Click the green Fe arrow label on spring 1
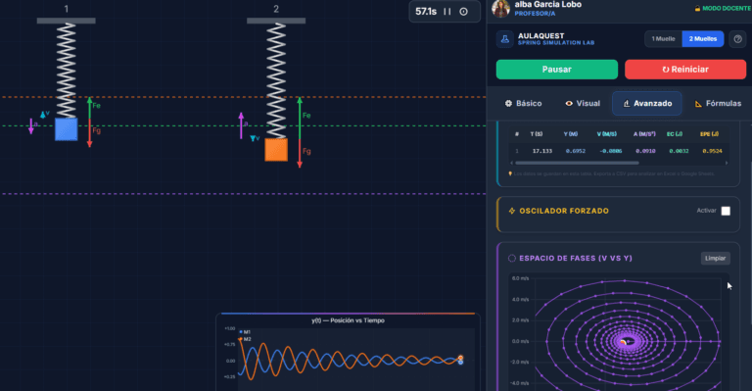 96,106
